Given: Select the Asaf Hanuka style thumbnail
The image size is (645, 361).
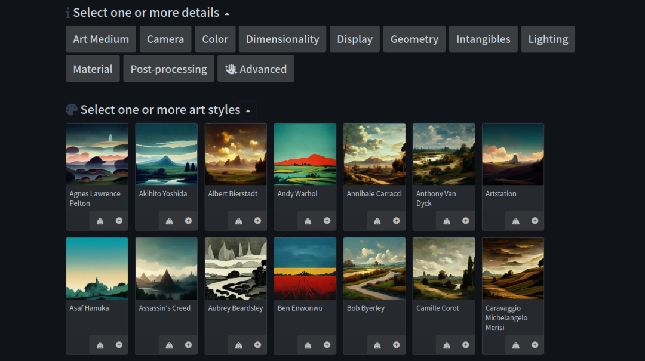Looking at the screenshot, I should [97, 269].
